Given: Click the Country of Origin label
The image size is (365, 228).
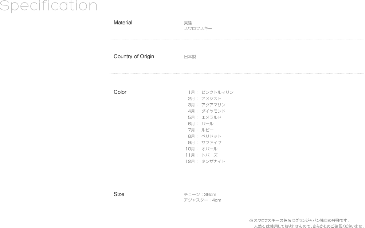Looking at the screenshot, I should coord(134,56).
